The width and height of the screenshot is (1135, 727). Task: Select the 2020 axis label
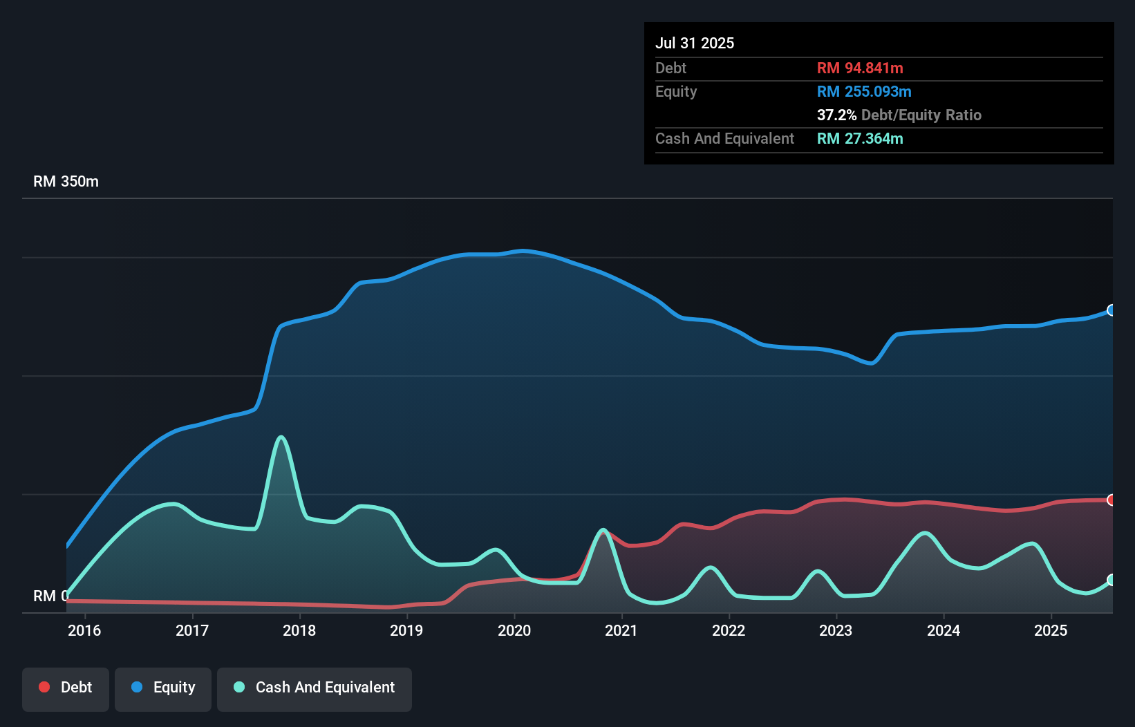[514, 630]
